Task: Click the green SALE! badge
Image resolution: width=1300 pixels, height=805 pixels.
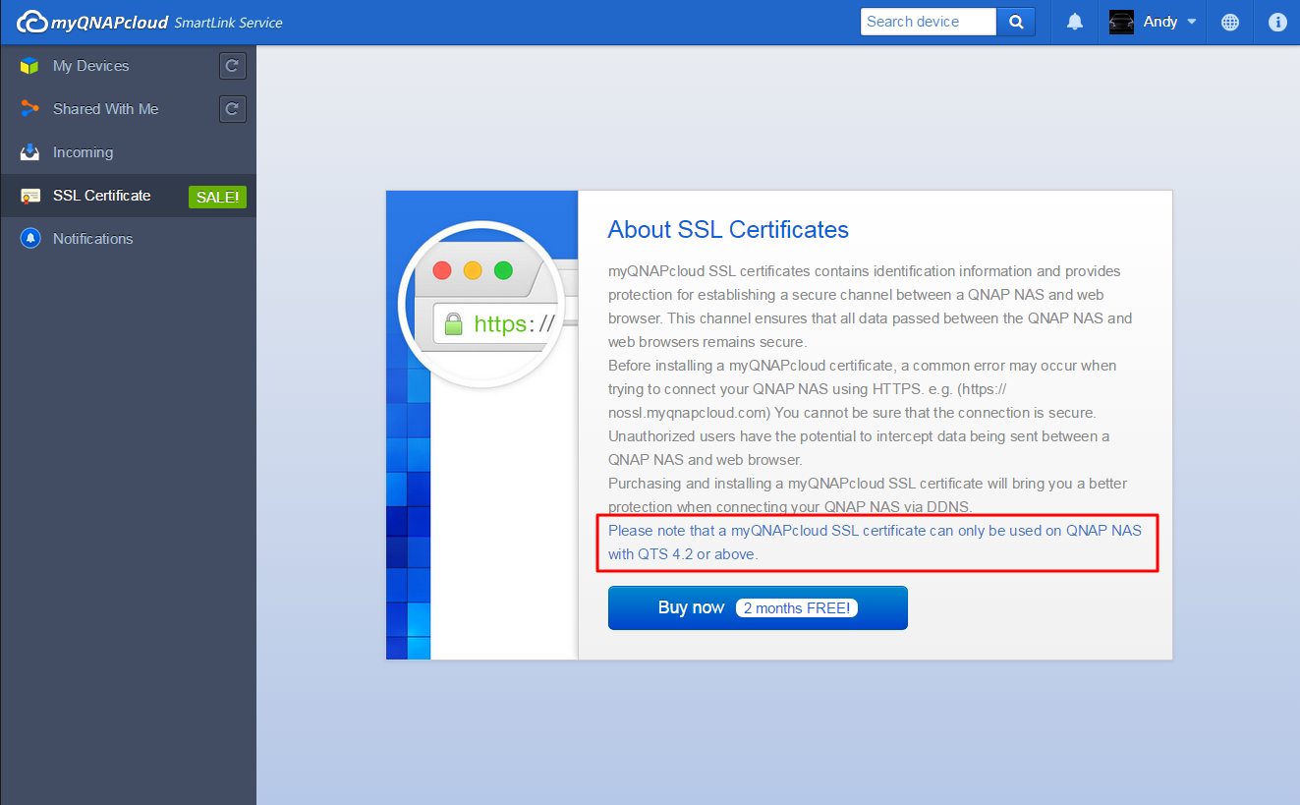Action: point(217,197)
